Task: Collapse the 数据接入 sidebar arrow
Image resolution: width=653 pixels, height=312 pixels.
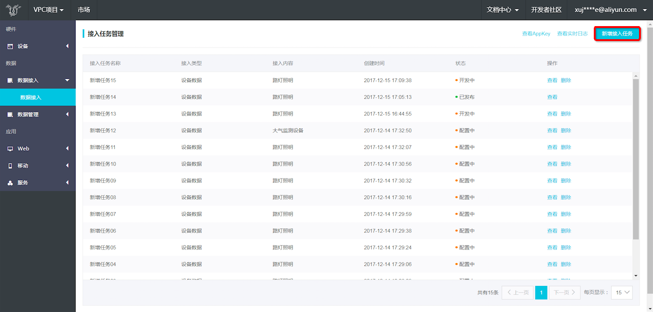Action: pyautogui.click(x=67, y=80)
